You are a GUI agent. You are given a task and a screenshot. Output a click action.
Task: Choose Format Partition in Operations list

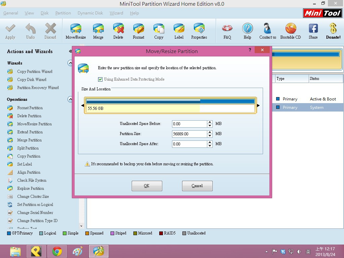pos(30,108)
